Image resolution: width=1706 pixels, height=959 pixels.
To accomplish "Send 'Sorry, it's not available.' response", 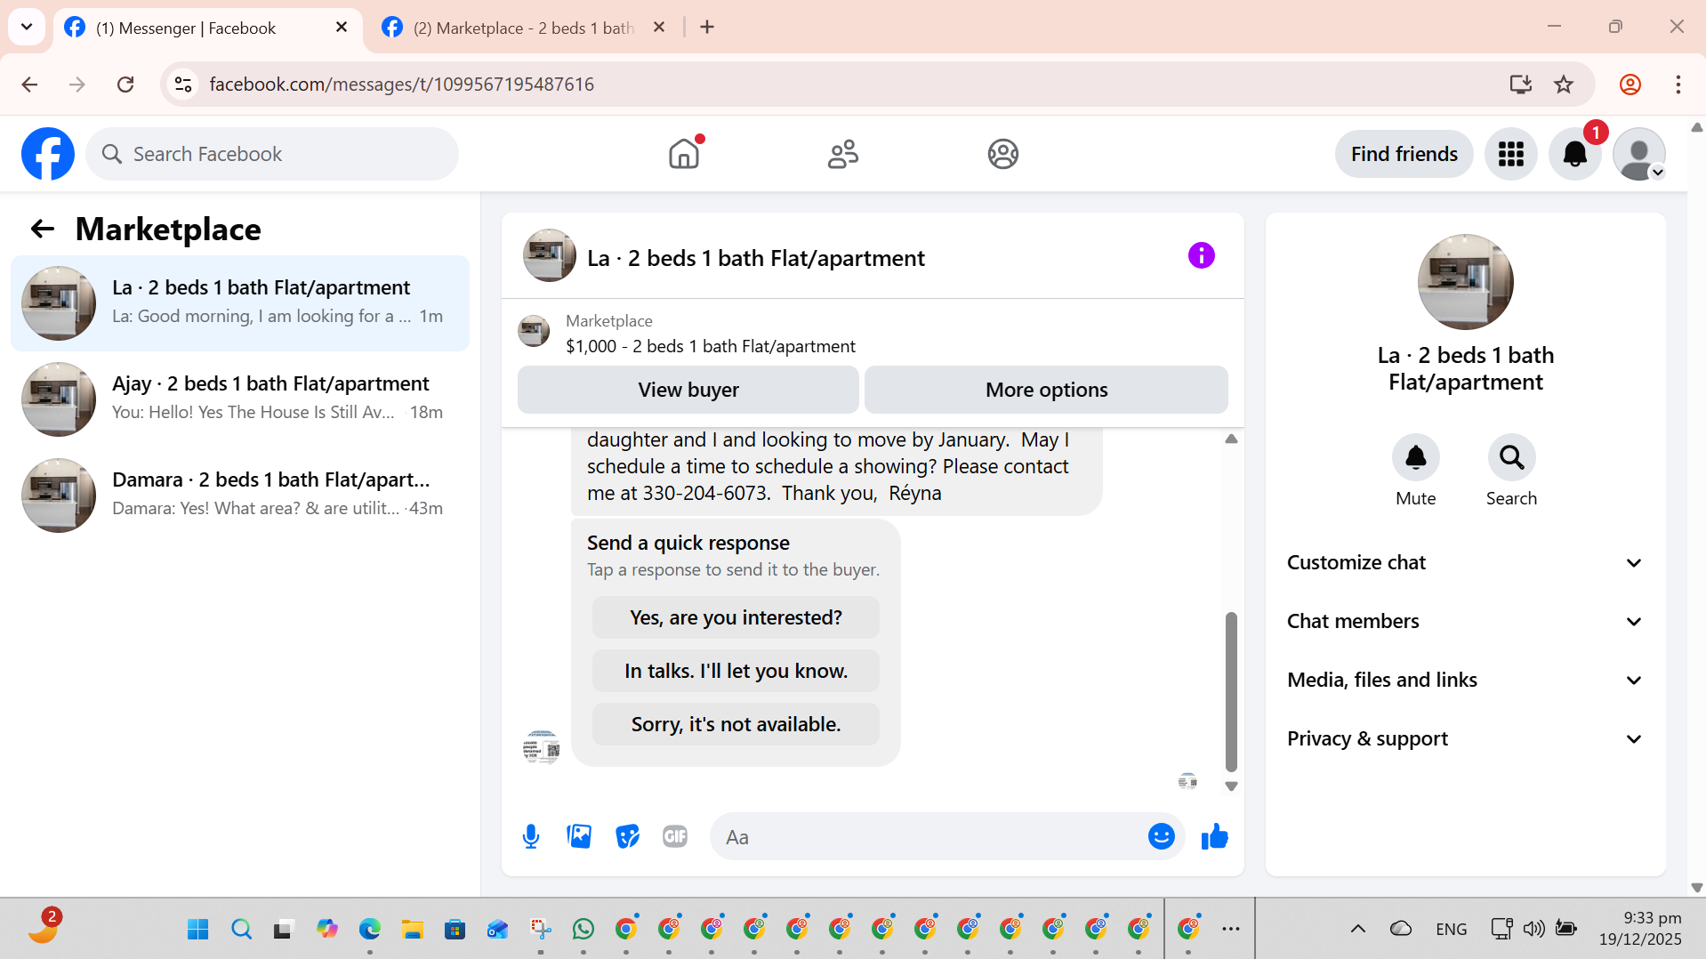I will coord(736,724).
